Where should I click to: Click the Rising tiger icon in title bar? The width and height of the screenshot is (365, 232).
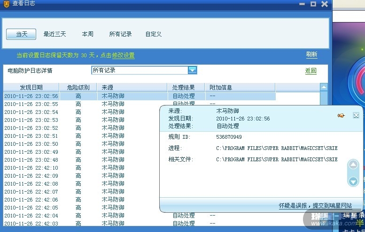point(6,4)
